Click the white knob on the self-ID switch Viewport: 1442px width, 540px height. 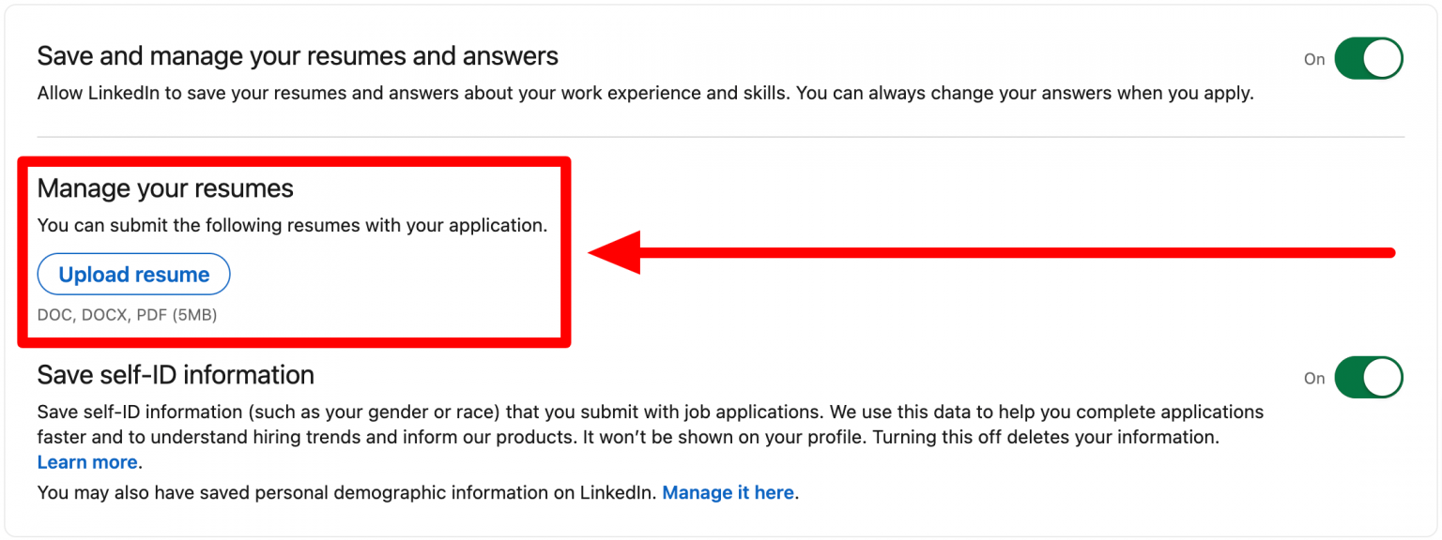[1382, 378]
